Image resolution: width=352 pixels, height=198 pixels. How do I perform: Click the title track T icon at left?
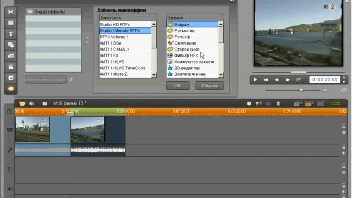coord(10,170)
